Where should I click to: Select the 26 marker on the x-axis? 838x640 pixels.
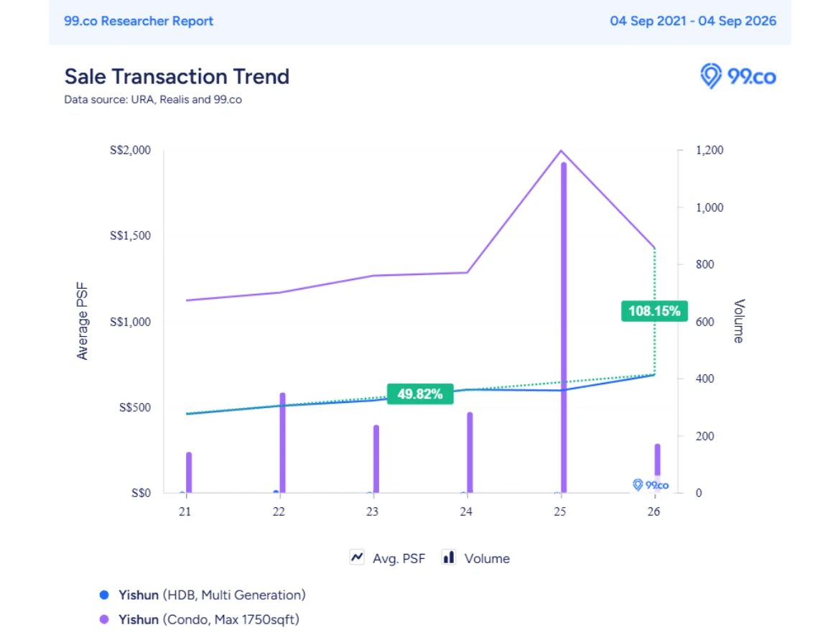[653, 511]
